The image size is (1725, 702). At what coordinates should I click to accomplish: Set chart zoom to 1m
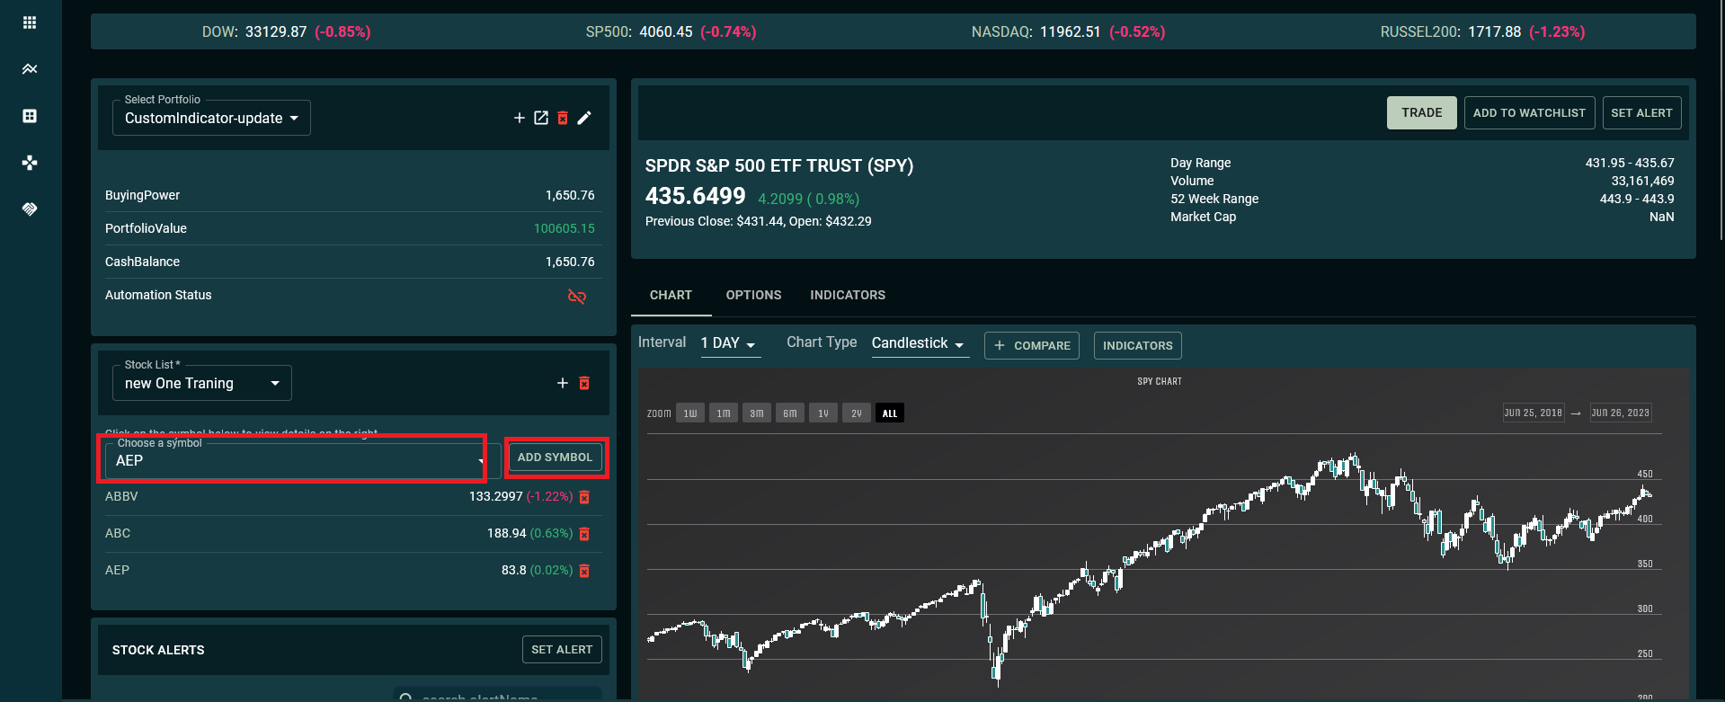coord(724,413)
